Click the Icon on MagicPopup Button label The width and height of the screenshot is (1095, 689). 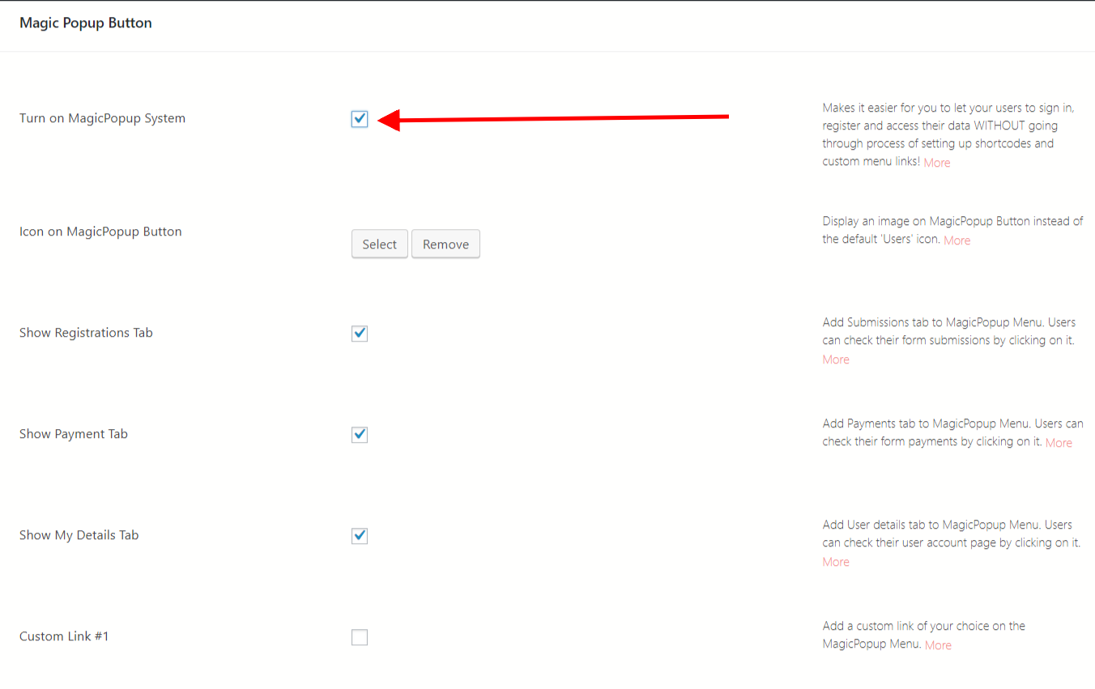(100, 231)
